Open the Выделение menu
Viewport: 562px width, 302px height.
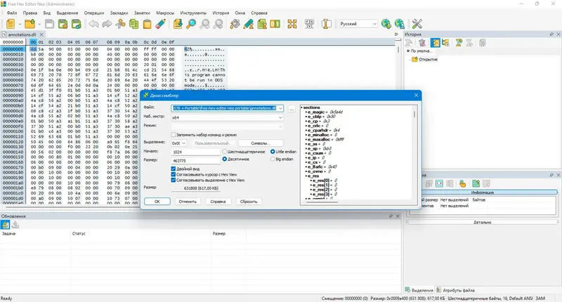click(67, 13)
